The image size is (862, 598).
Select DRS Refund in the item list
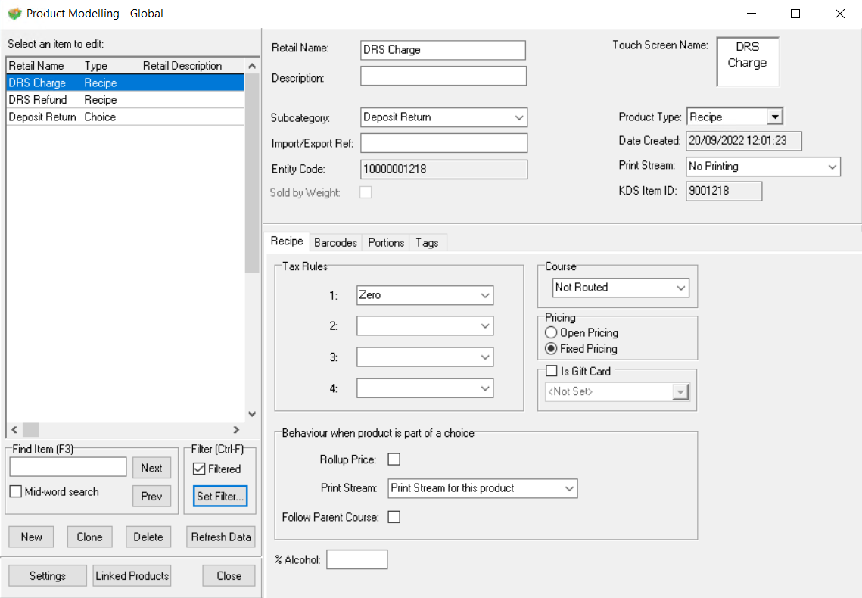pyautogui.click(x=38, y=100)
